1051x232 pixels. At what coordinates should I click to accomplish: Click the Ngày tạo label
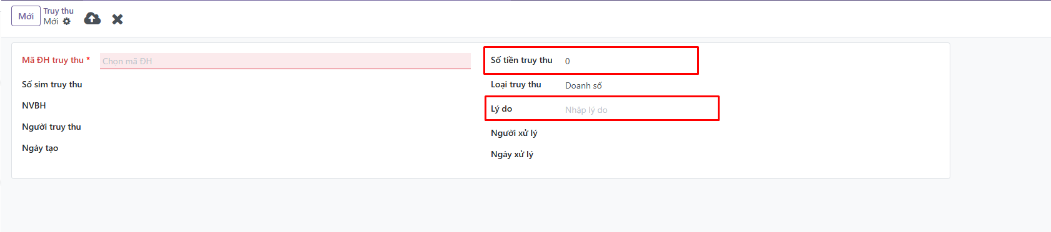[40, 148]
